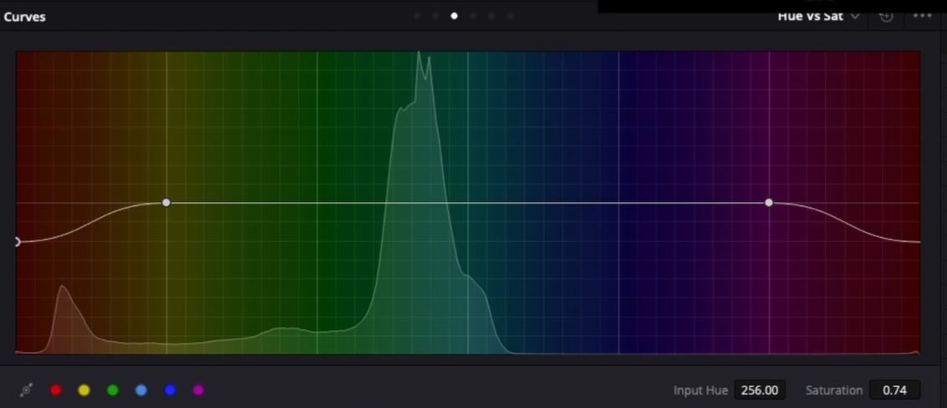
Task: Click the Input Hue label
Action: point(701,390)
